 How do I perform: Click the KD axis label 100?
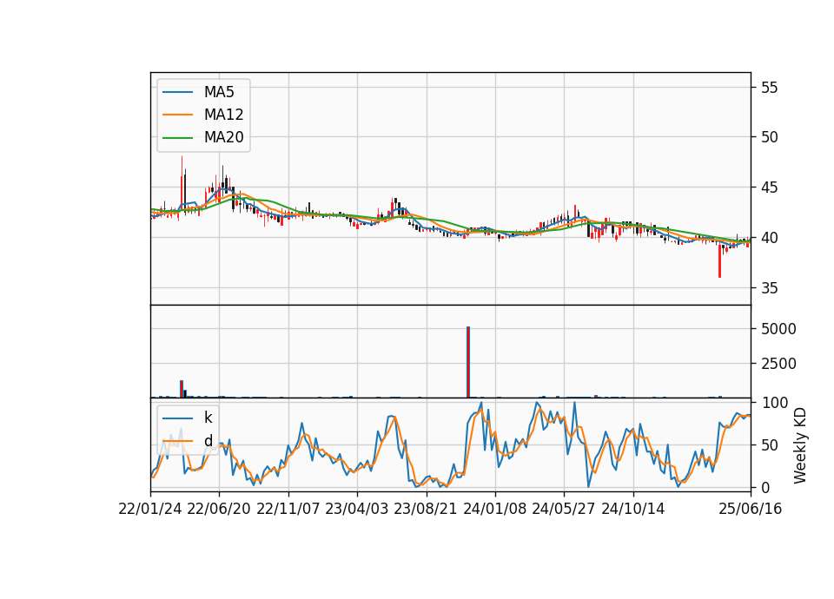774,403
